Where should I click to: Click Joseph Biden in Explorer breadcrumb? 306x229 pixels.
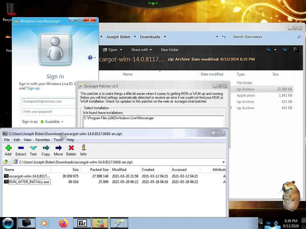click(x=118, y=37)
